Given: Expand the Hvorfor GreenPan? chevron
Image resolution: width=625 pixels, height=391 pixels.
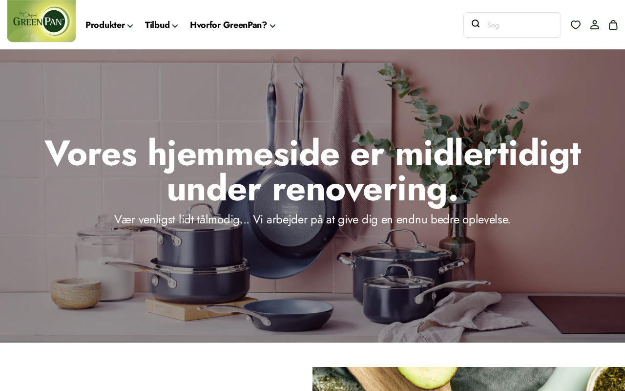Looking at the screenshot, I should [x=272, y=26].
